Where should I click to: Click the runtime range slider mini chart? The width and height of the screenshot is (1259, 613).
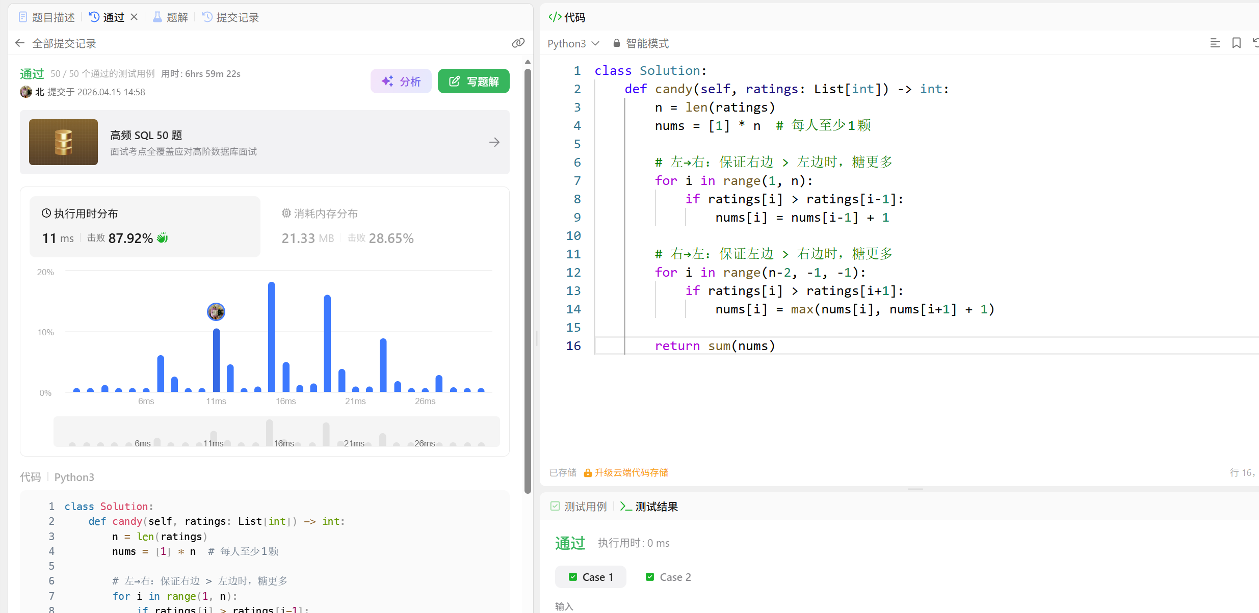[x=276, y=432]
